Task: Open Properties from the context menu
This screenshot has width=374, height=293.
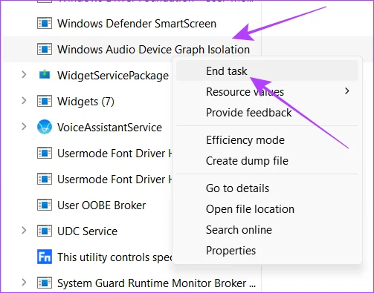Action: (x=267, y=251)
